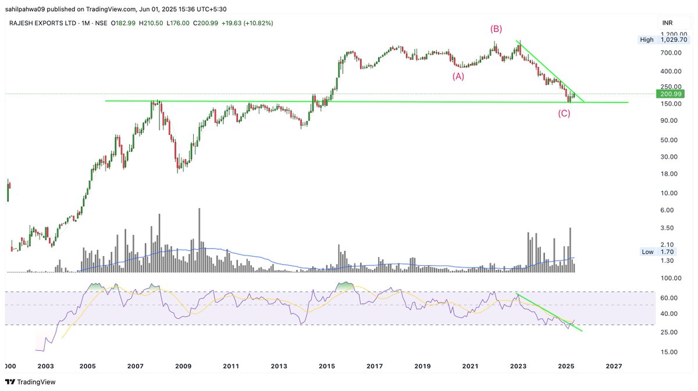This screenshot has width=698, height=391.
Task: Click the 400.00 price axis label
Action: tap(670, 72)
